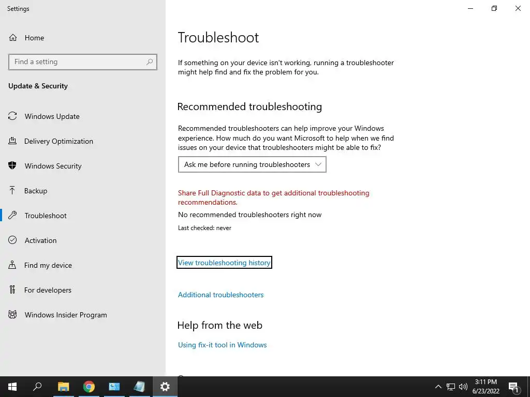Open Additional troubleshooters link

tap(220, 295)
